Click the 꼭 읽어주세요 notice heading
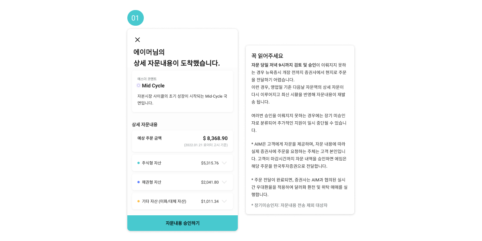 coord(267,56)
